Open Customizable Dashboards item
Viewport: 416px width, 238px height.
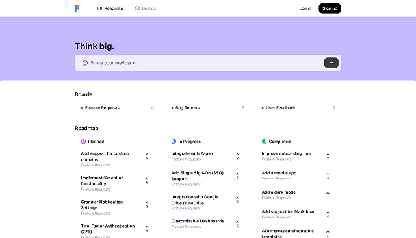pyautogui.click(x=198, y=221)
